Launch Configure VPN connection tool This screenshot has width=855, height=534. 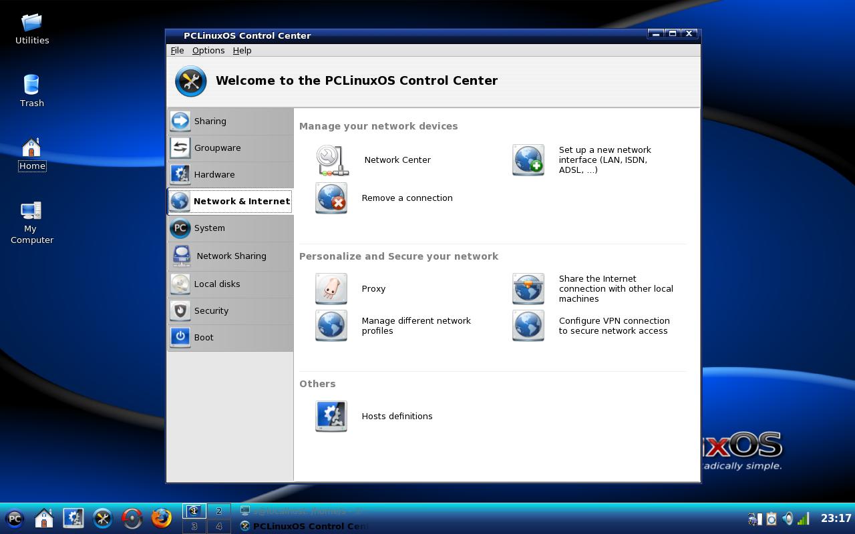[591, 326]
